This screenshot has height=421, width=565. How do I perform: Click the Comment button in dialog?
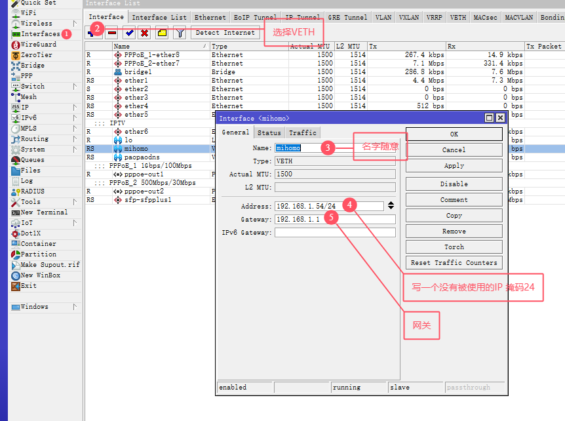point(454,200)
